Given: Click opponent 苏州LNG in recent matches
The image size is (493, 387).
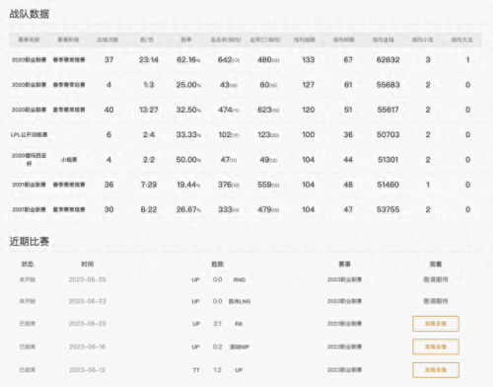Looking at the screenshot, I should tap(240, 301).
